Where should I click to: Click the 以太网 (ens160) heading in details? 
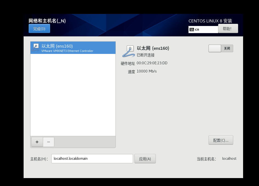[153, 48]
